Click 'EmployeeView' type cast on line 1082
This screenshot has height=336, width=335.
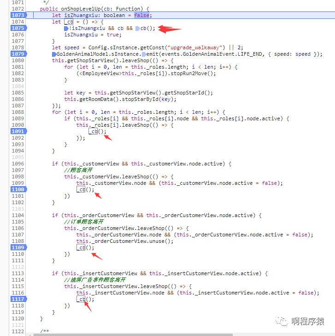(x=100, y=73)
